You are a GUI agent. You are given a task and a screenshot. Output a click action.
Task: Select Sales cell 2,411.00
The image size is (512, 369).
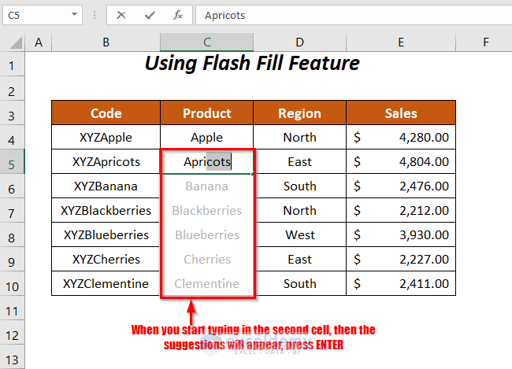click(401, 283)
